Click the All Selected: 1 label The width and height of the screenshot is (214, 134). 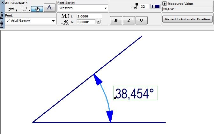click(x=16, y=3)
